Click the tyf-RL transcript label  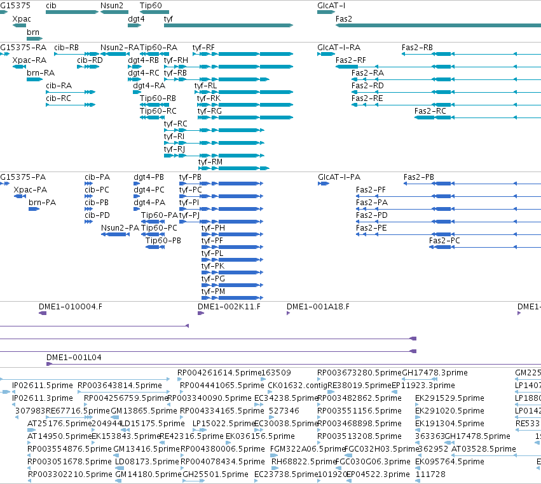(205, 86)
